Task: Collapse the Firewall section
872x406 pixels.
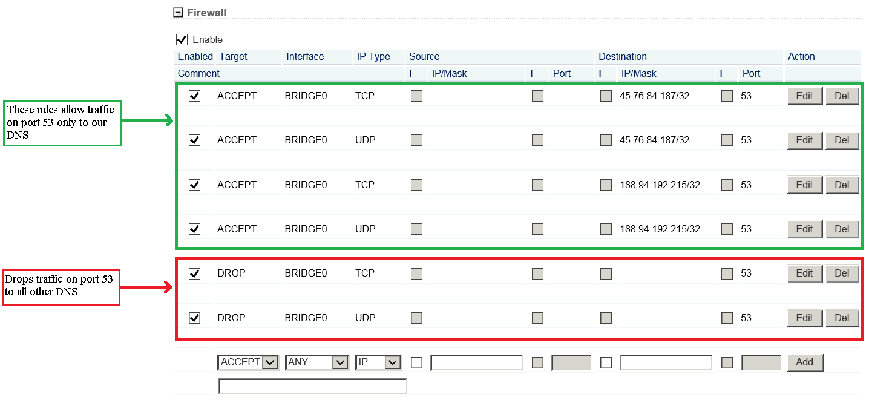Action: [178, 13]
